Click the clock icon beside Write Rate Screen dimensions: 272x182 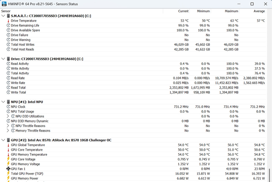(8, 83)
